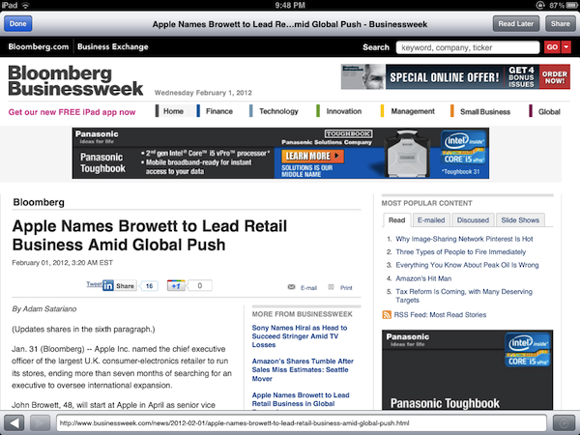
Task: Click the Tweet link
Action: click(x=94, y=284)
